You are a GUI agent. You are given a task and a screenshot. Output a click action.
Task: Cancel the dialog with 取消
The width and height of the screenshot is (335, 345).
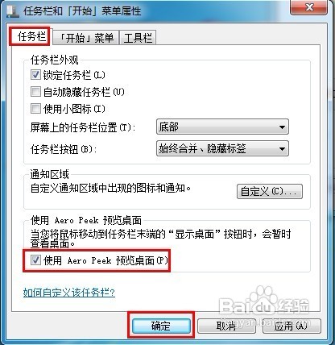pyautogui.click(x=226, y=326)
